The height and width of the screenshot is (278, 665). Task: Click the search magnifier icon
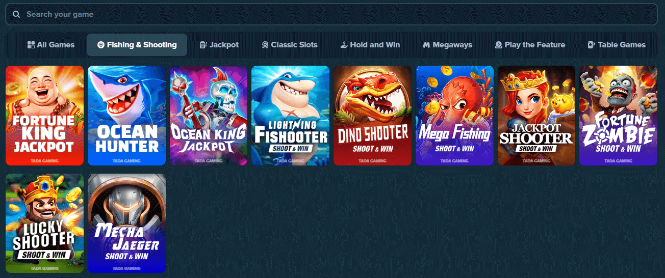click(16, 14)
